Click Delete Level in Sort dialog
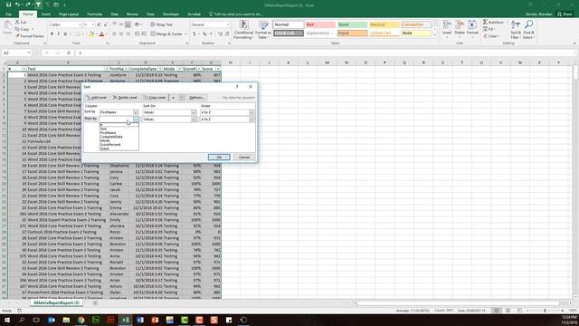The image size is (579, 326). pos(125,98)
